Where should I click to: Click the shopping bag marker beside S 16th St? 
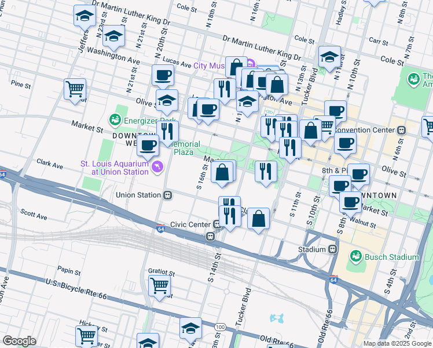point(222,174)
